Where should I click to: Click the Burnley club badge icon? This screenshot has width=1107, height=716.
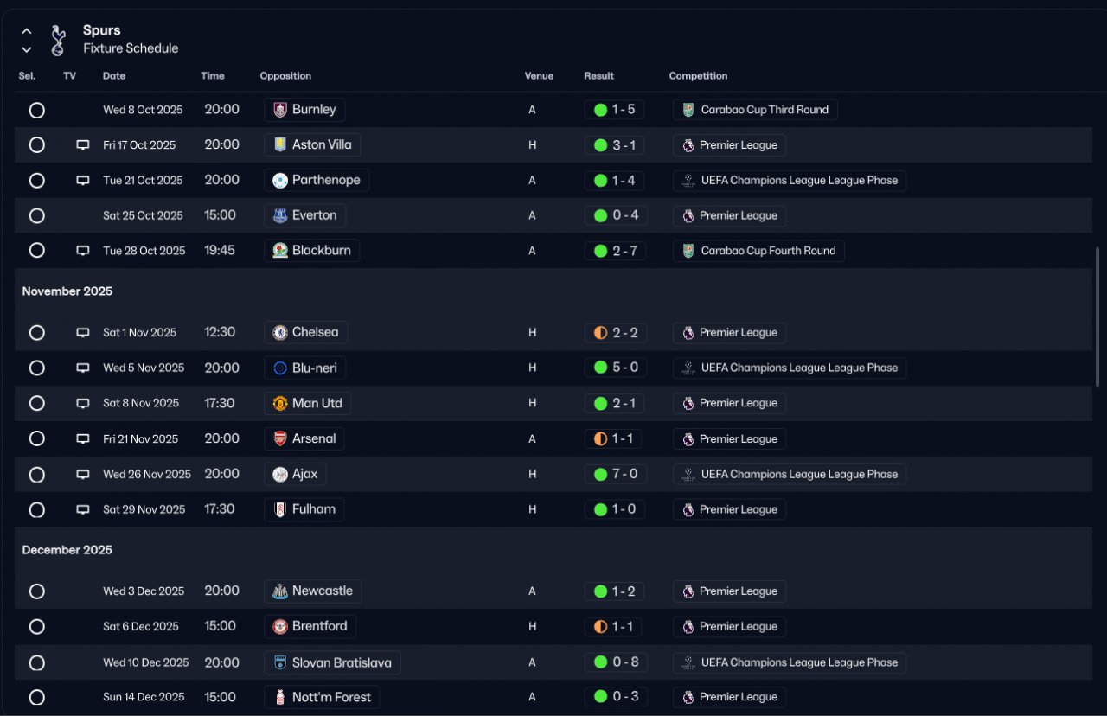(x=279, y=110)
